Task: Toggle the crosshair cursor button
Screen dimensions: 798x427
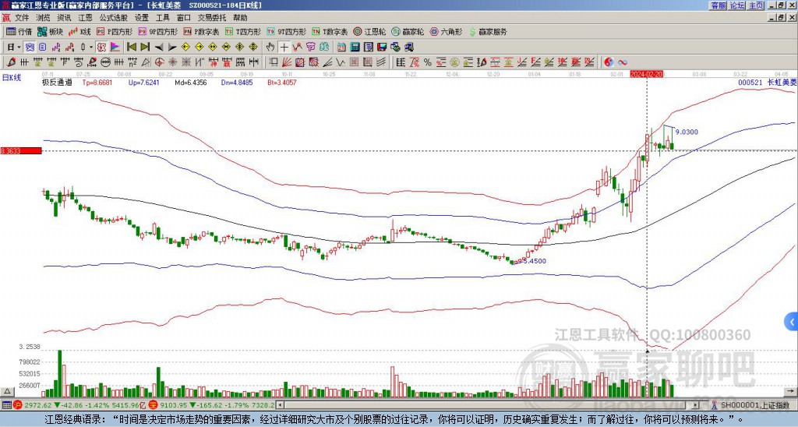Action: point(284,47)
